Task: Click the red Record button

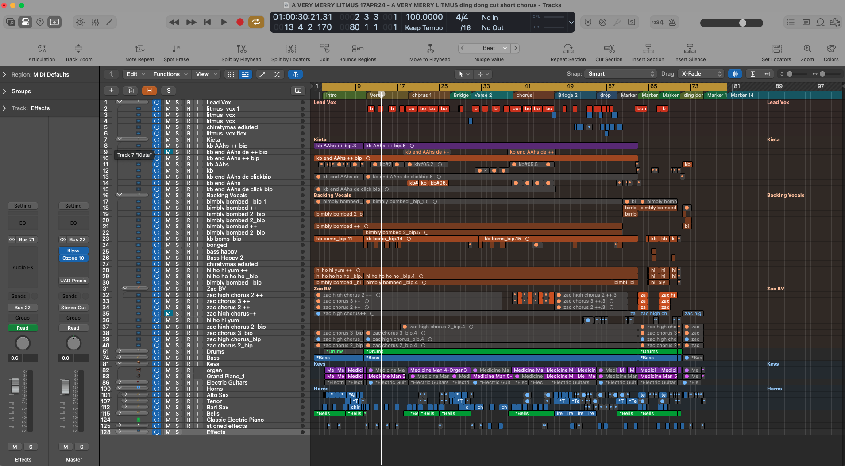Action: (240, 22)
